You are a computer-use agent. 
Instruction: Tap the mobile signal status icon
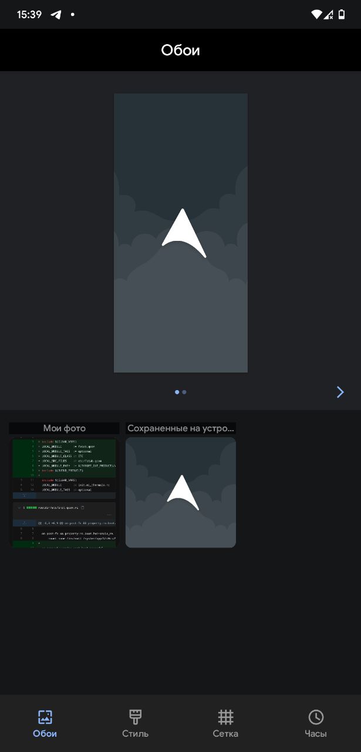pyautogui.click(x=329, y=14)
